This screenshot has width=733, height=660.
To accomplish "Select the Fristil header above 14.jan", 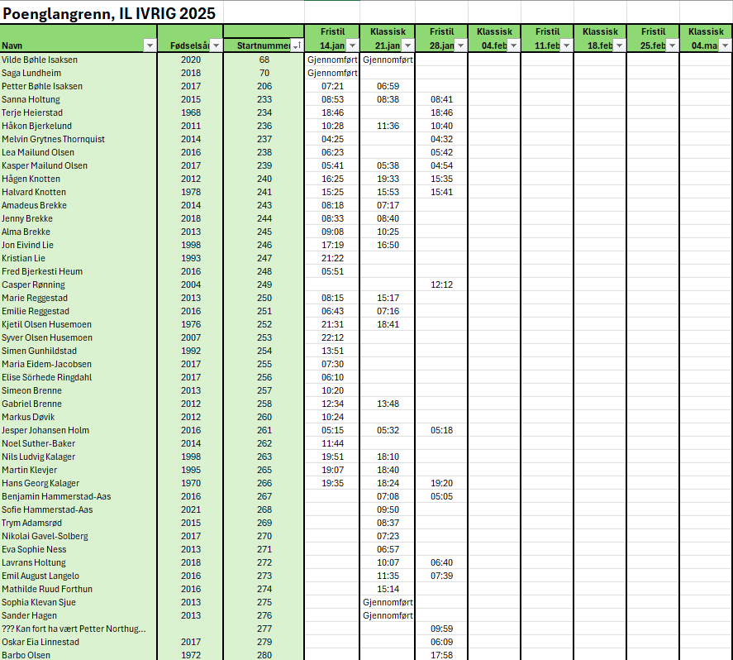I will click(332, 31).
